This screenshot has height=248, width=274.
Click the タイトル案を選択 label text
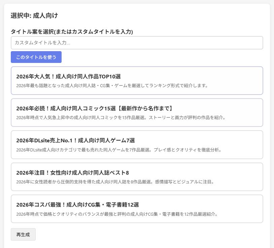pos(72,32)
